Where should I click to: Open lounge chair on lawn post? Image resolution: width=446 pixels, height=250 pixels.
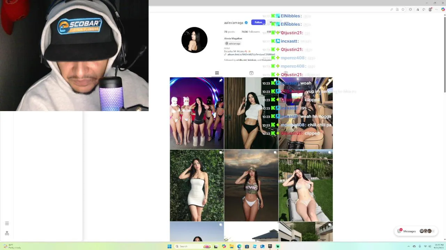(x=306, y=185)
